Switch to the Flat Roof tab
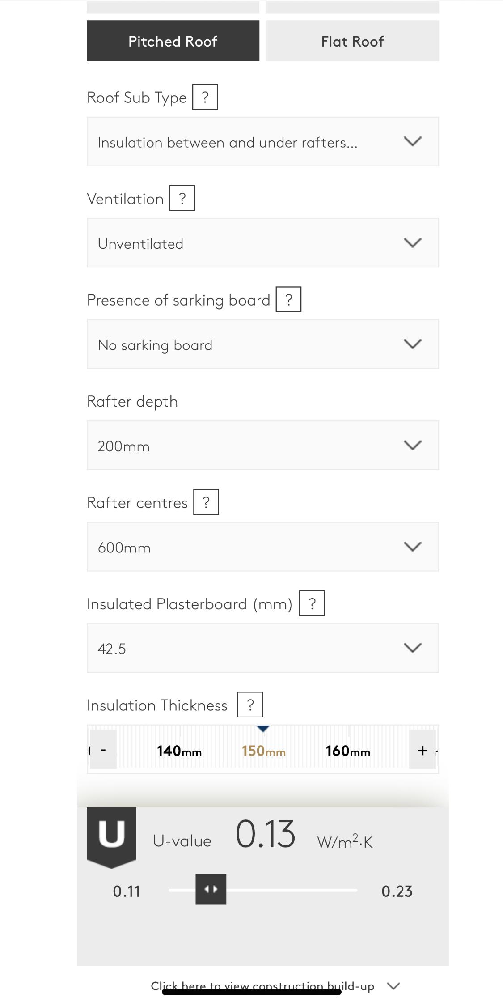 point(352,41)
